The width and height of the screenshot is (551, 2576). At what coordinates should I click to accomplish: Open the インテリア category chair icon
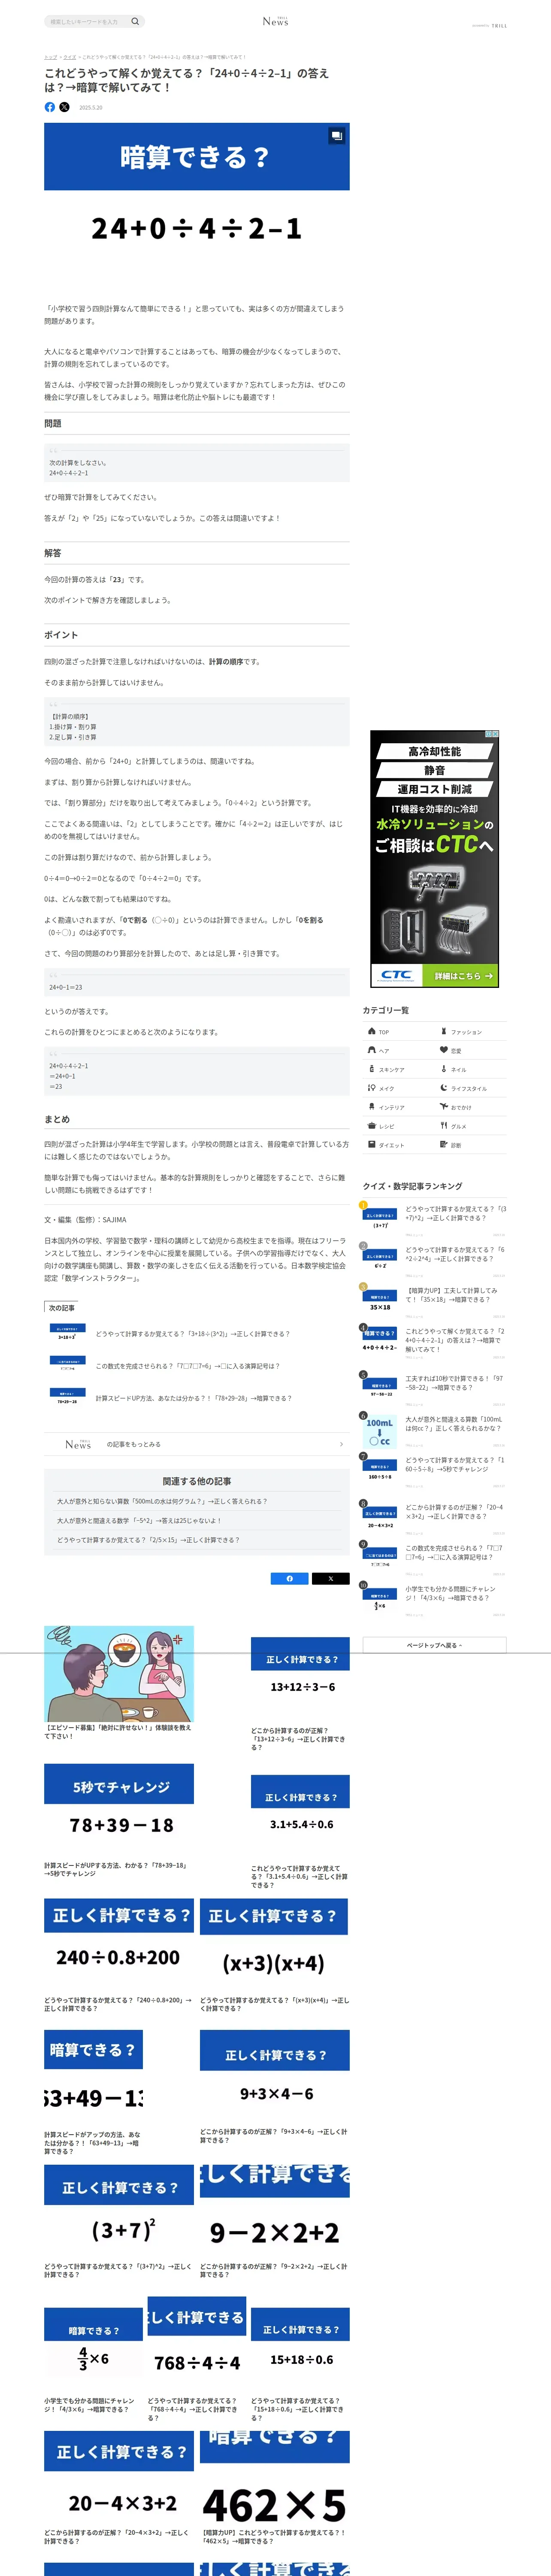click(x=372, y=1107)
